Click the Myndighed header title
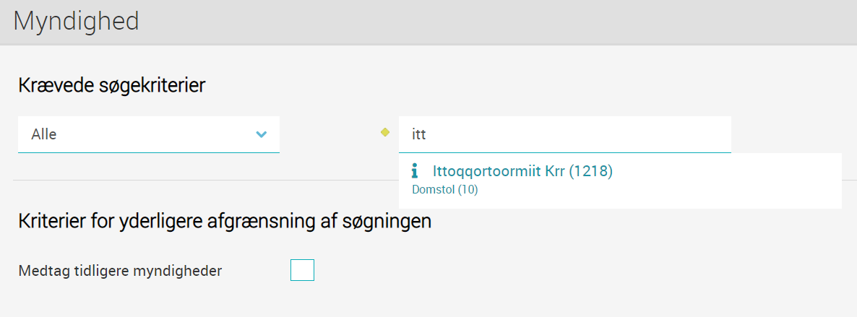The width and height of the screenshot is (857, 317). [x=76, y=22]
